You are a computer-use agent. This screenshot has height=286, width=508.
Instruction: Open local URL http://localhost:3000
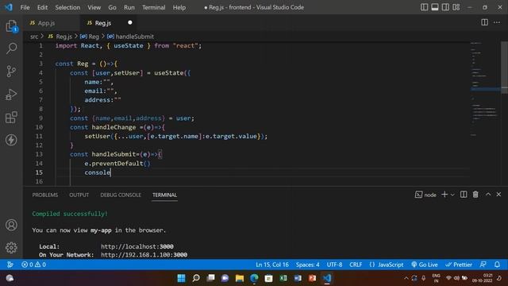(137, 246)
